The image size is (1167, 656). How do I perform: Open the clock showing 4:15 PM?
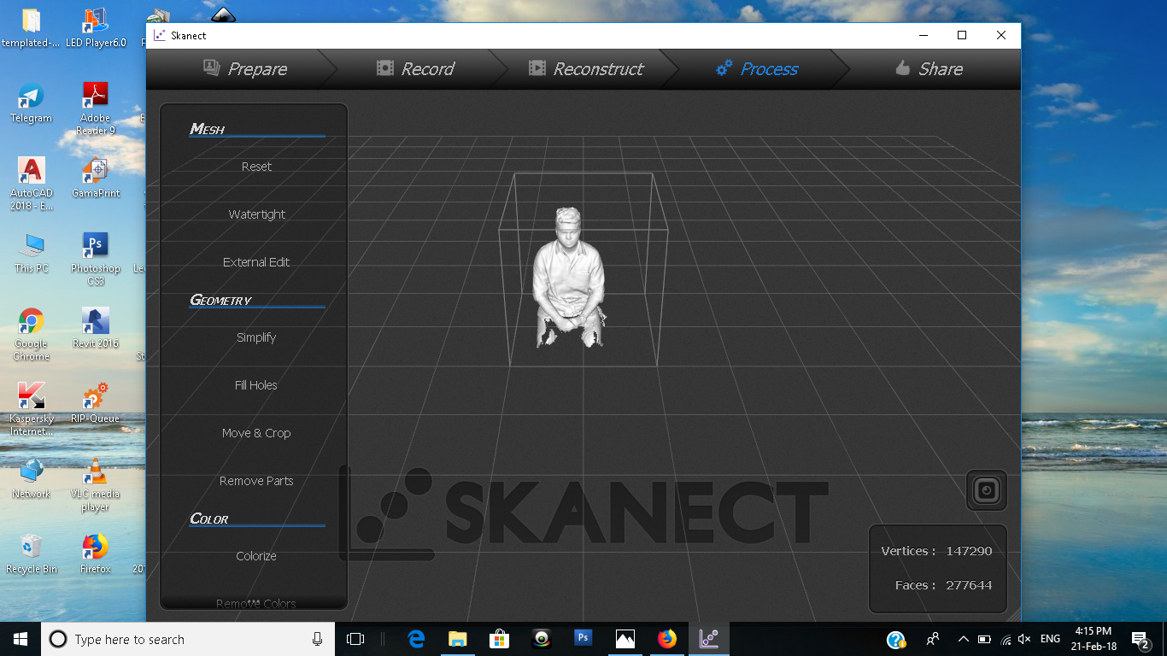click(1093, 639)
